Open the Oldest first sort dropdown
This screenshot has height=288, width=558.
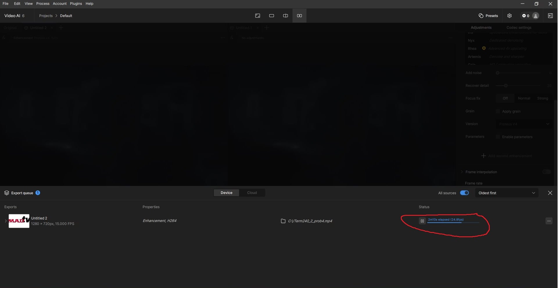click(x=507, y=193)
